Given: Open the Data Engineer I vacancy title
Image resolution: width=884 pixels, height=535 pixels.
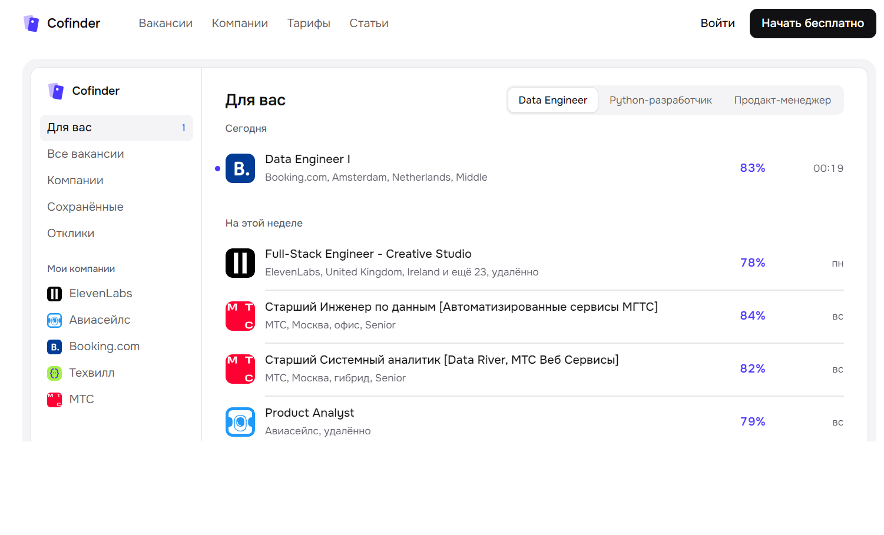Looking at the screenshot, I should [x=307, y=159].
